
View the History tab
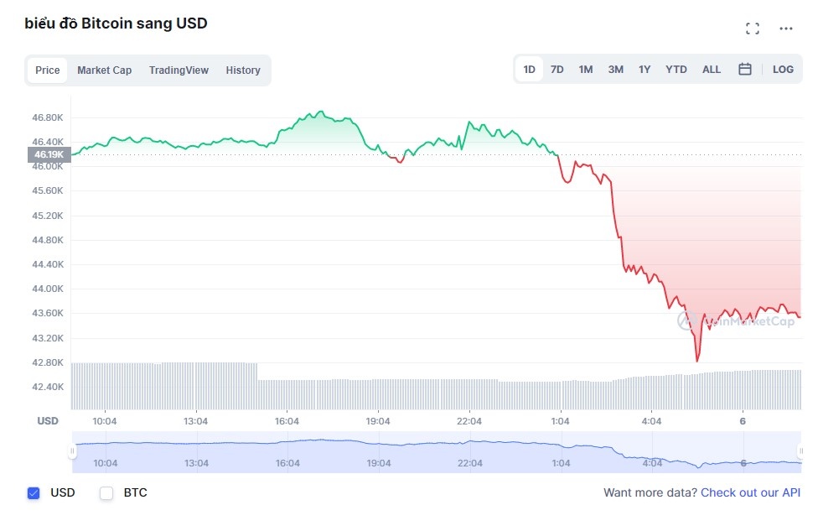(242, 70)
